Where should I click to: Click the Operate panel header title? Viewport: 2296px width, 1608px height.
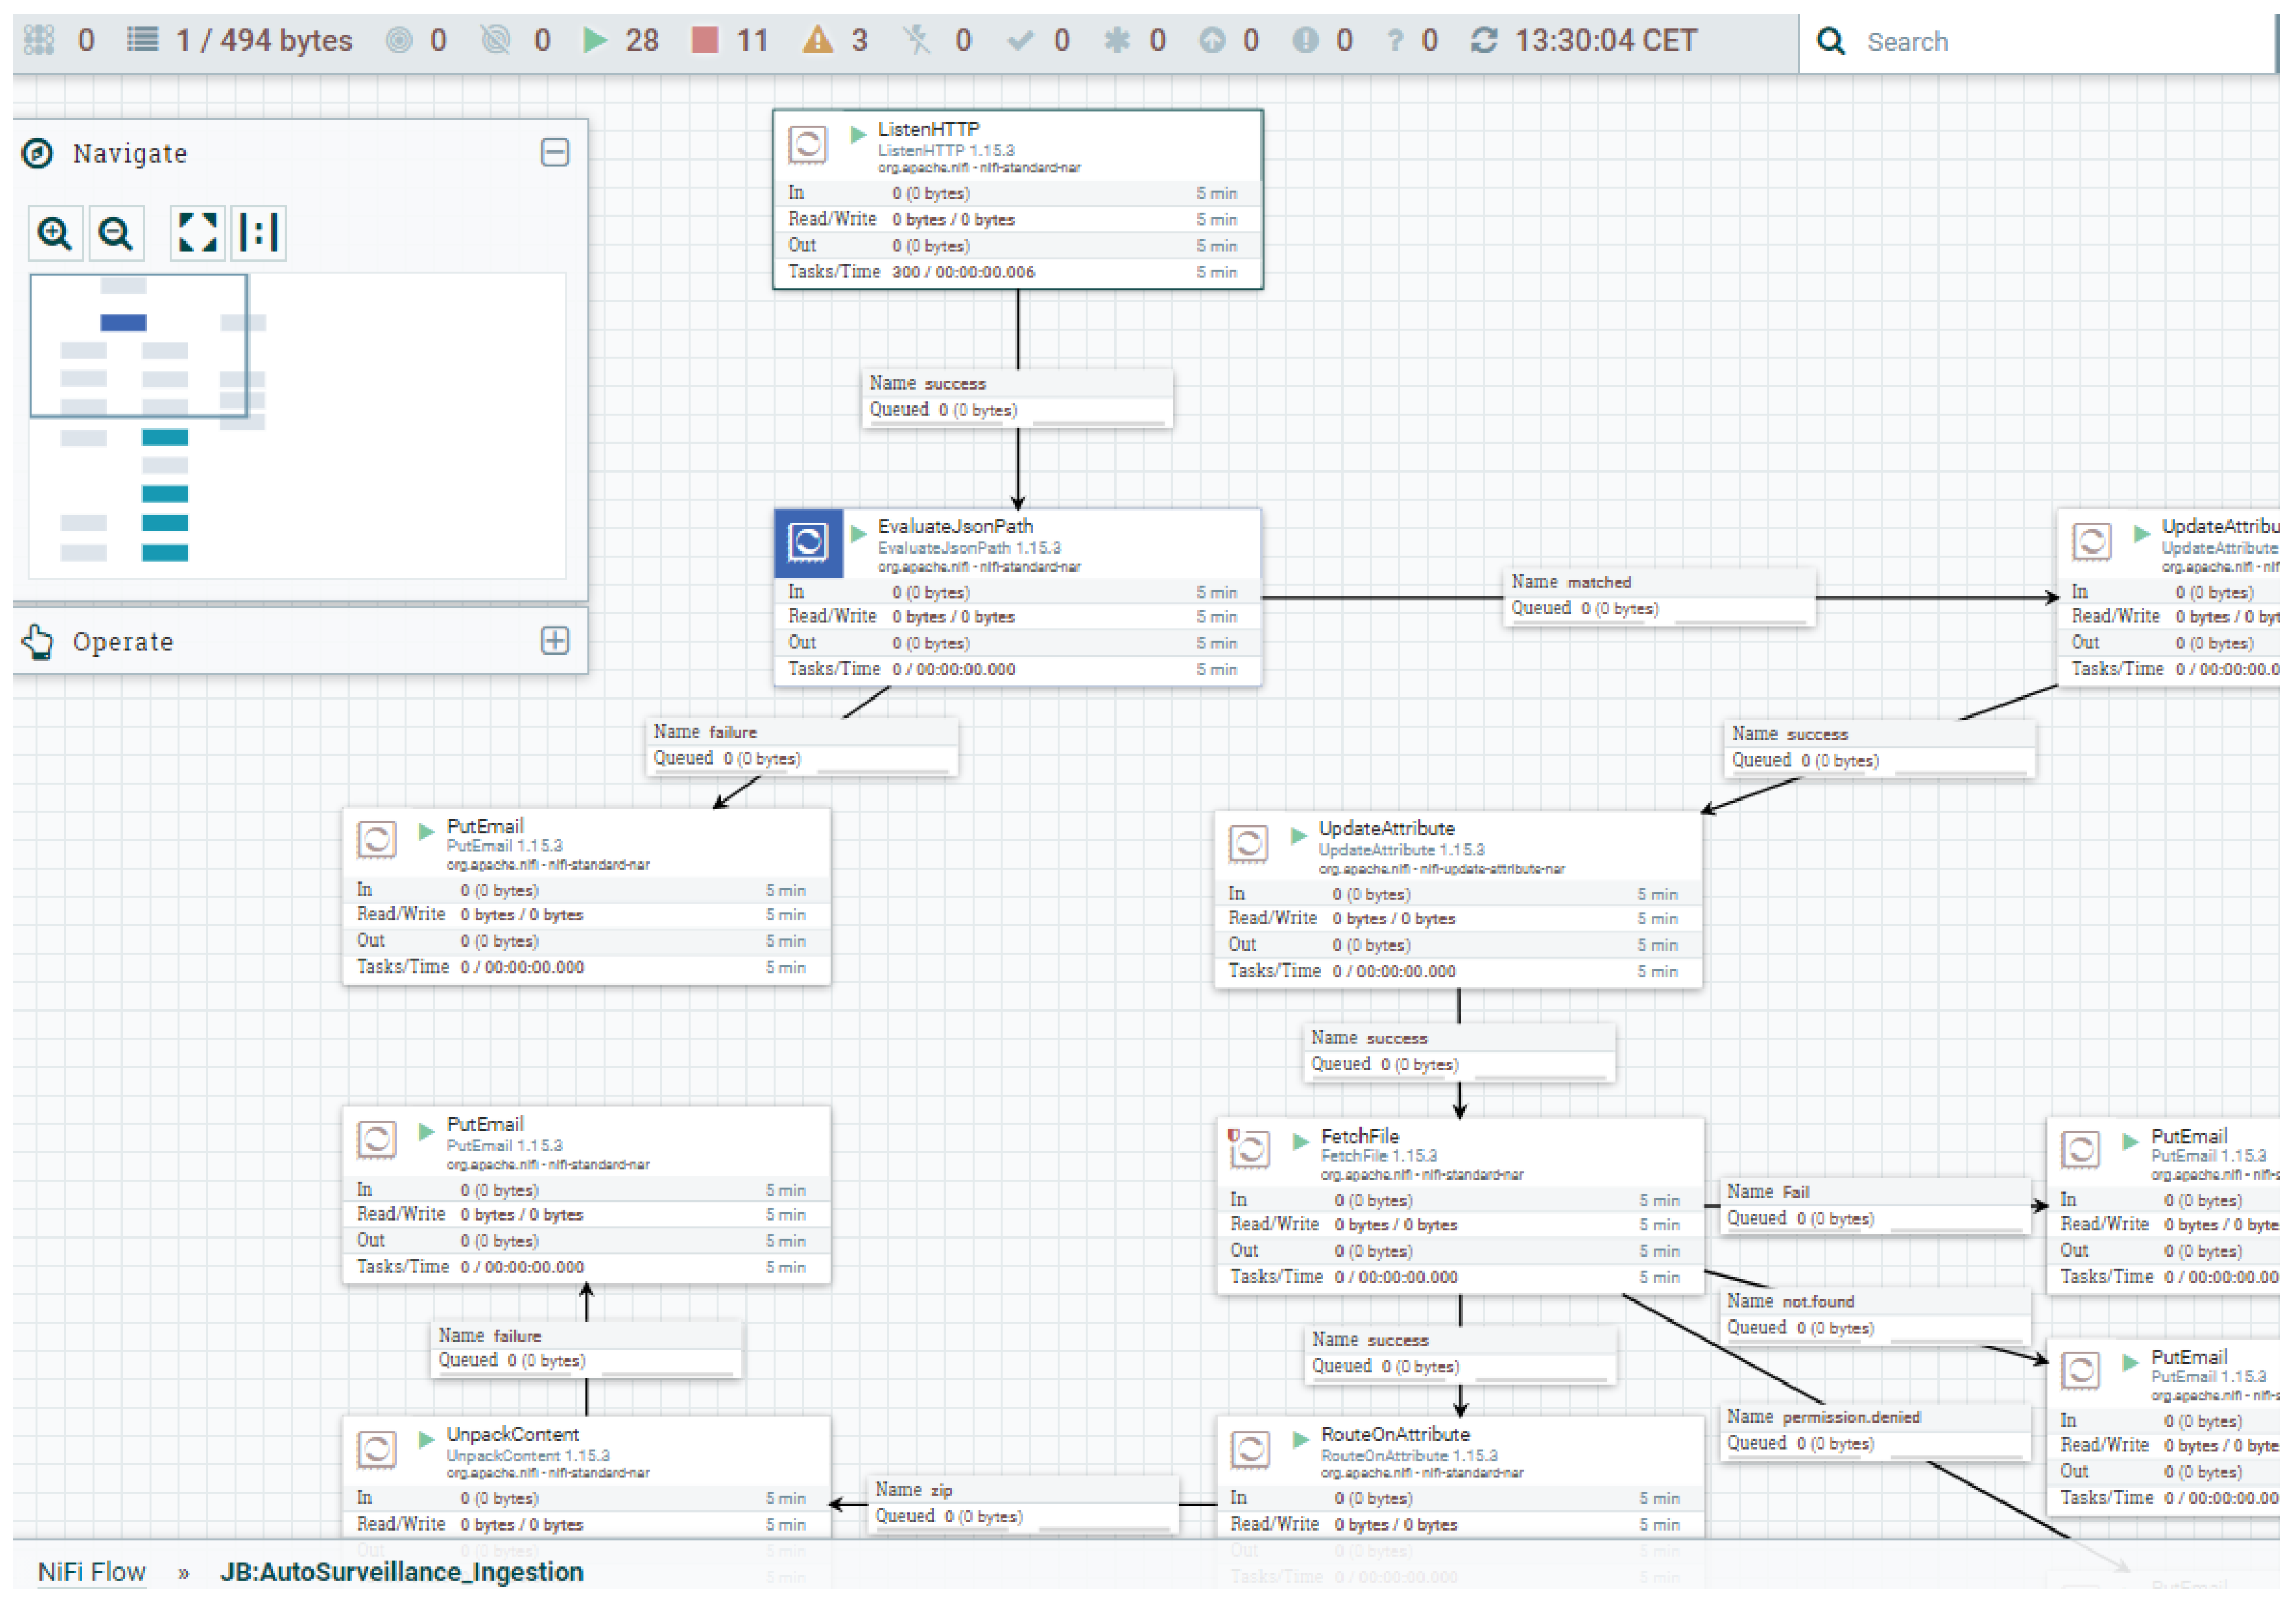123,641
